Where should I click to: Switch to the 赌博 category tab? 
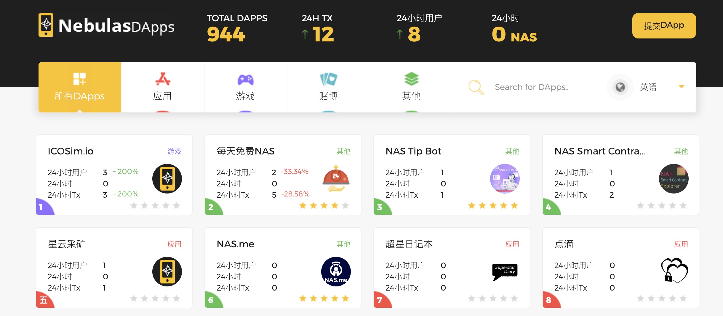pyautogui.click(x=329, y=87)
